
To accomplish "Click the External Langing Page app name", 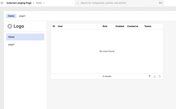I will (x=19, y=3).
